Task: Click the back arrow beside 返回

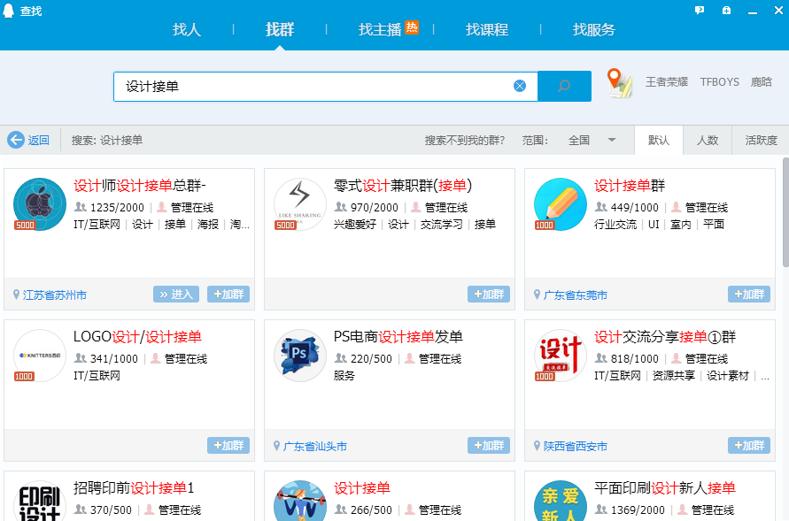Action: point(16,140)
